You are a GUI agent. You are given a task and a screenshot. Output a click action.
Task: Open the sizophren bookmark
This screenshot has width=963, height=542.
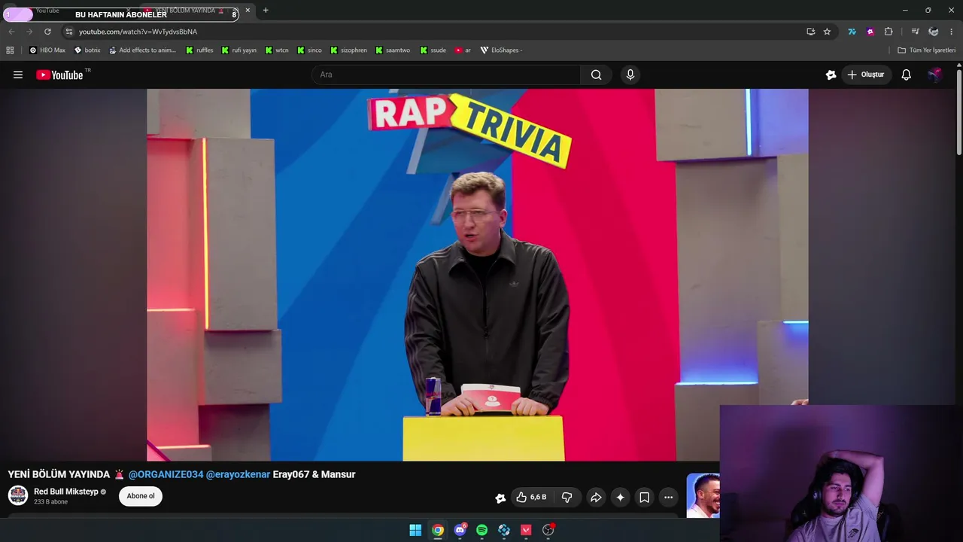(348, 50)
